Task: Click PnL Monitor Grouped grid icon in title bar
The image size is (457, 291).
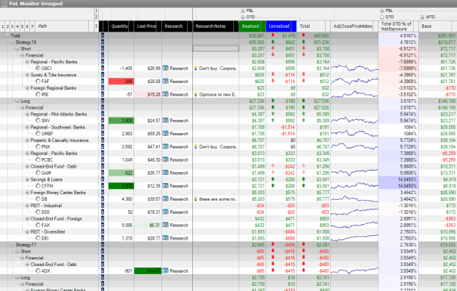Action: click(x=4, y=4)
